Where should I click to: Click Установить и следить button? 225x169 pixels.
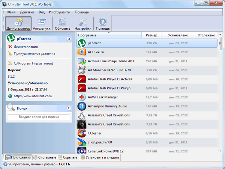click(99, 157)
